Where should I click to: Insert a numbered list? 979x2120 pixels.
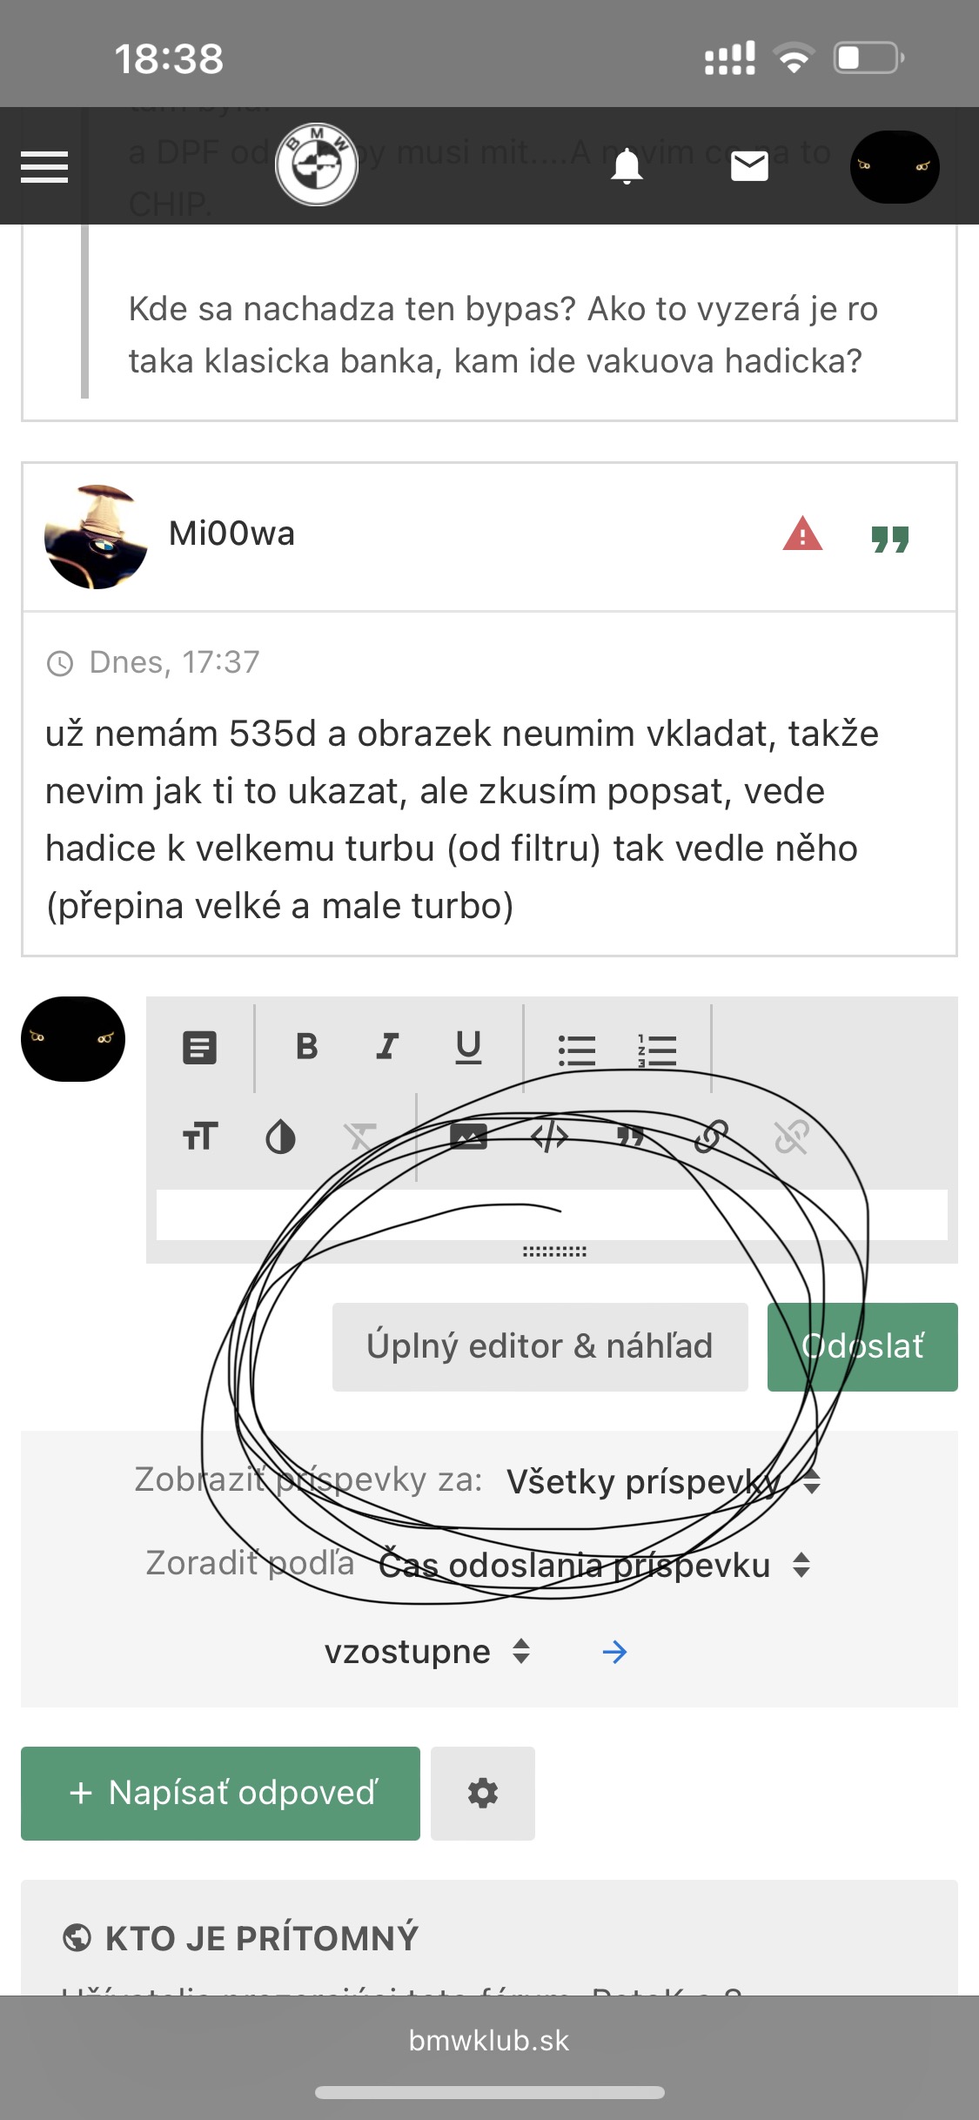(x=657, y=1050)
